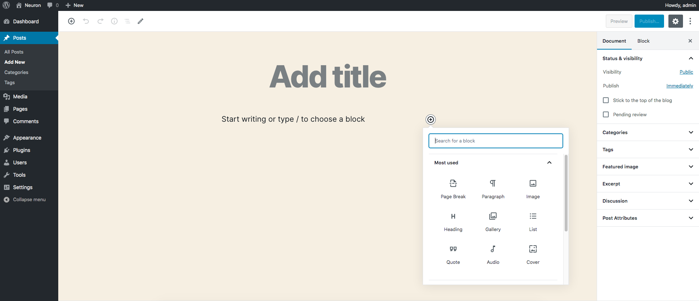Screen dimensions: 699x301
Task: Expand the Discussion panel
Action: click(648, 201)
